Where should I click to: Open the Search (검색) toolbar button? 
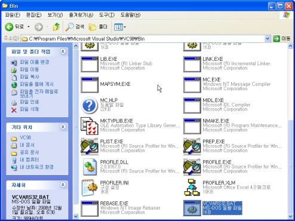(x=75, y=27)
